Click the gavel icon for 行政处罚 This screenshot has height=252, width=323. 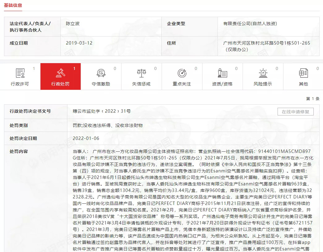[61, 73]
